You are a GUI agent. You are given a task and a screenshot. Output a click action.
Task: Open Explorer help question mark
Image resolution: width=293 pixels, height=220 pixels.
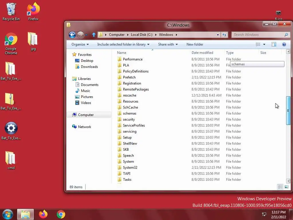pos(284,44)
